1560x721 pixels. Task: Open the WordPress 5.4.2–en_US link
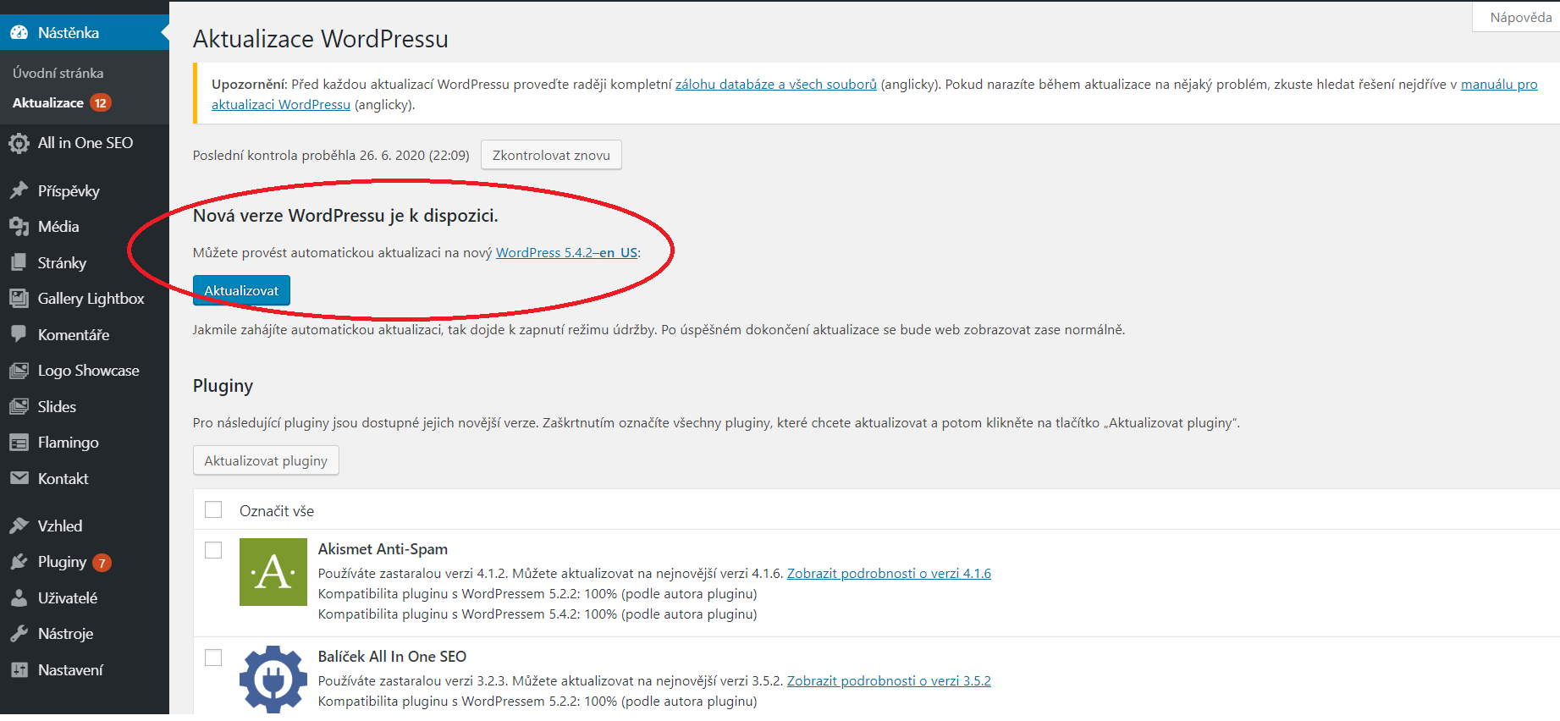(x=566, y=253)
